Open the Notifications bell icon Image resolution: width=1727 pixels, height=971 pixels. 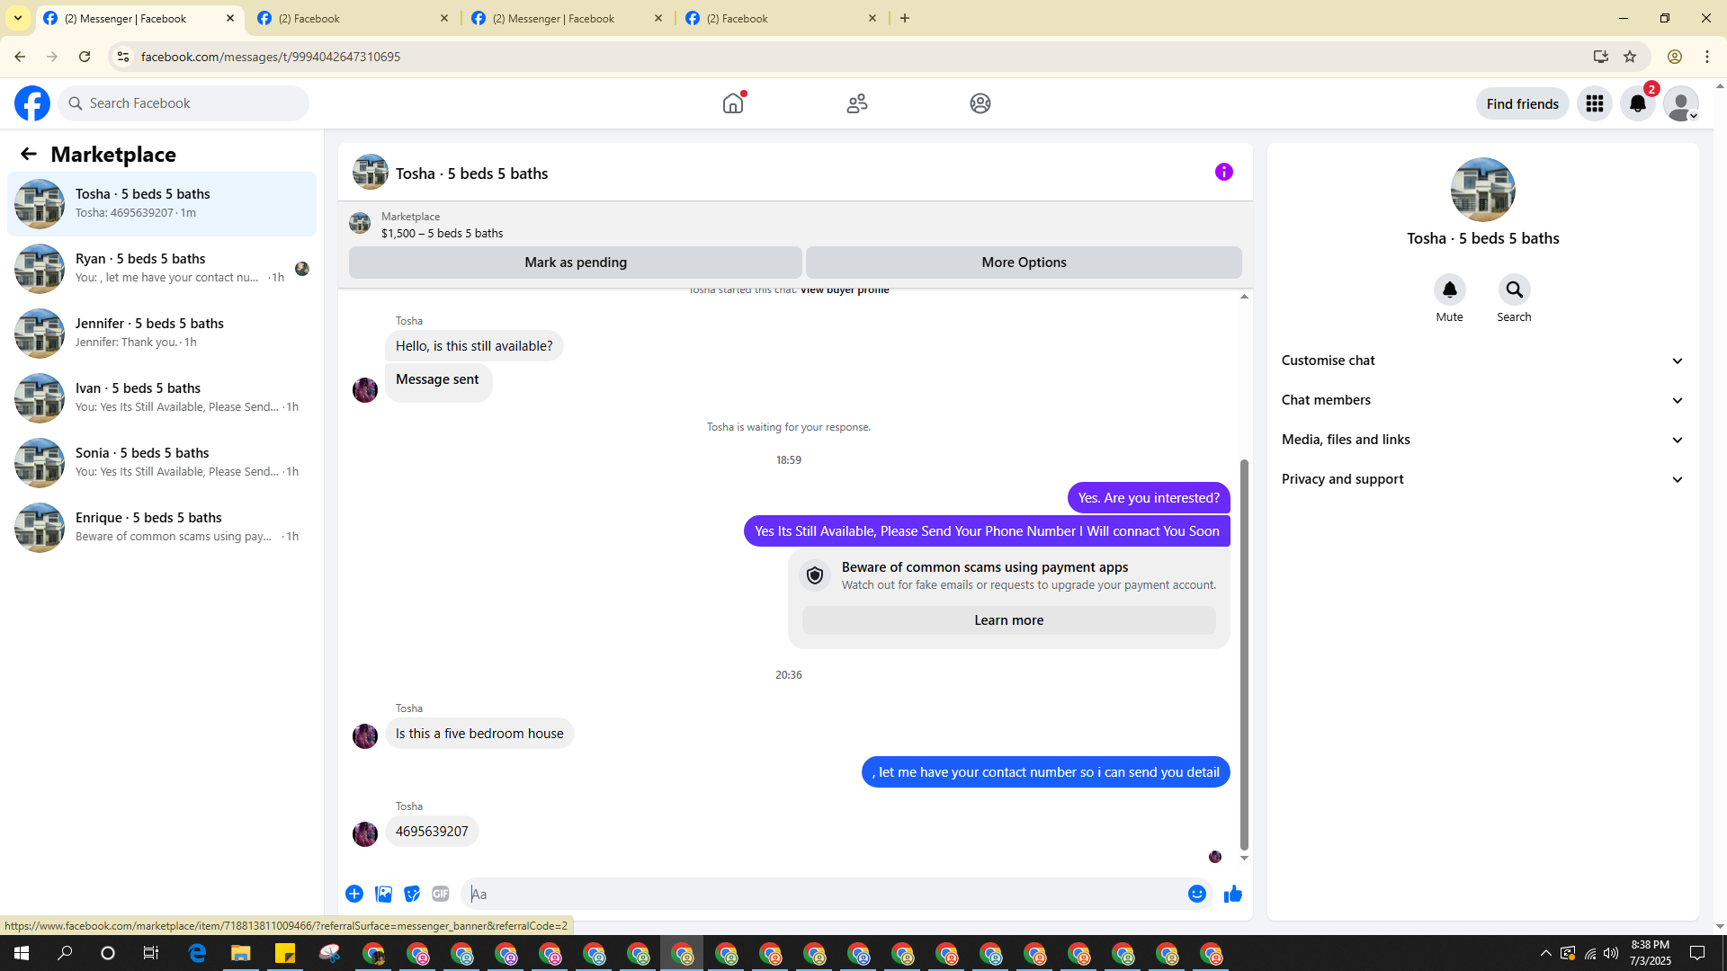coord(1637,104)
